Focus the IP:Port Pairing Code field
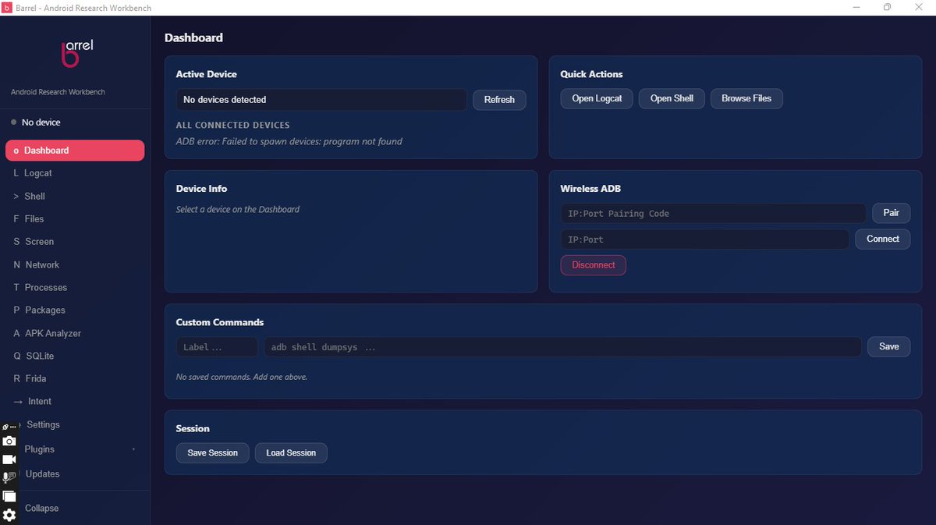 pyautogui.click(x=714, y=214)
